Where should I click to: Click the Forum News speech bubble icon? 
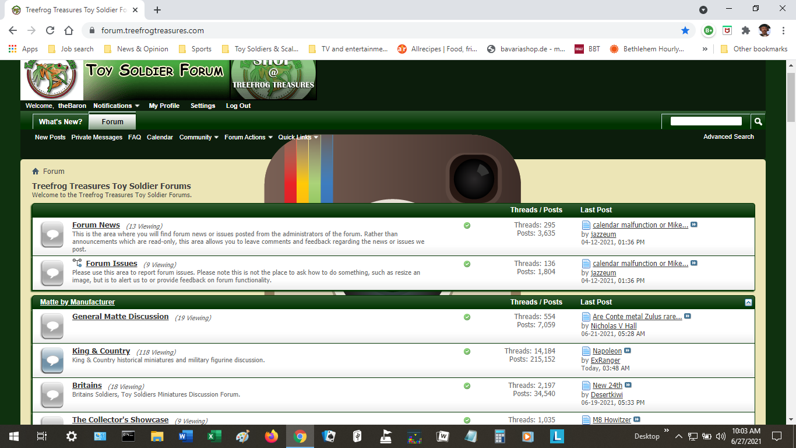tap(52, 235)
